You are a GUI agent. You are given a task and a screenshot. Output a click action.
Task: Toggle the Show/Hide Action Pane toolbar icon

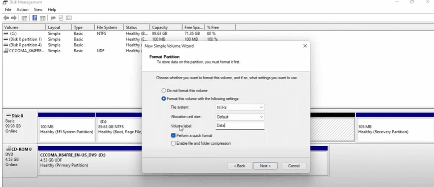(x=42, y=18)
